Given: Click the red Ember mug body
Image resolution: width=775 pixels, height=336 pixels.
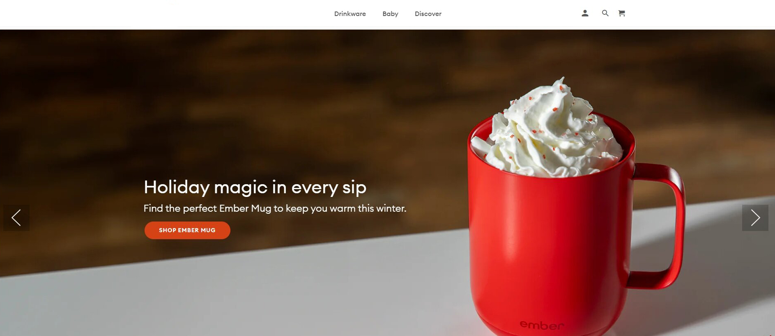Looking at the screenshot, I should (x=550, y=246).
